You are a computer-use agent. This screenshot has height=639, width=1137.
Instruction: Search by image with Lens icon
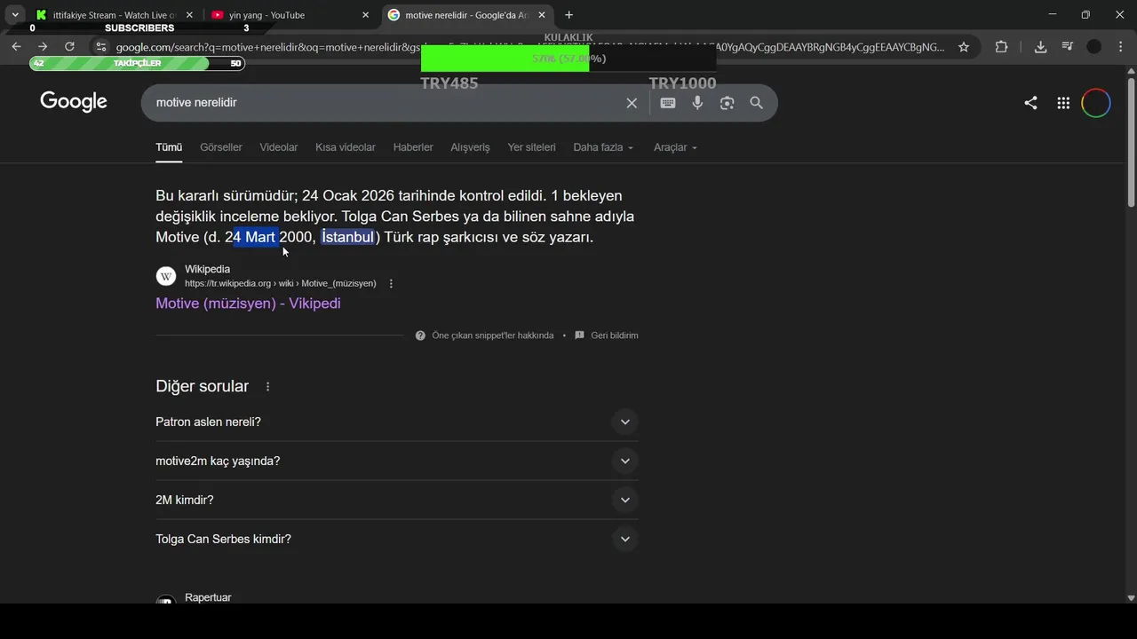pyautogui.click(x=727, y=103)
